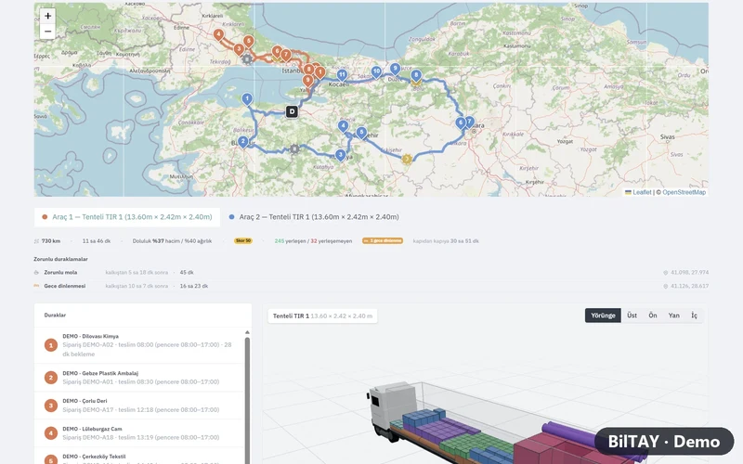Click Duraklar list scrollbar thumb

tap(247, 400)
